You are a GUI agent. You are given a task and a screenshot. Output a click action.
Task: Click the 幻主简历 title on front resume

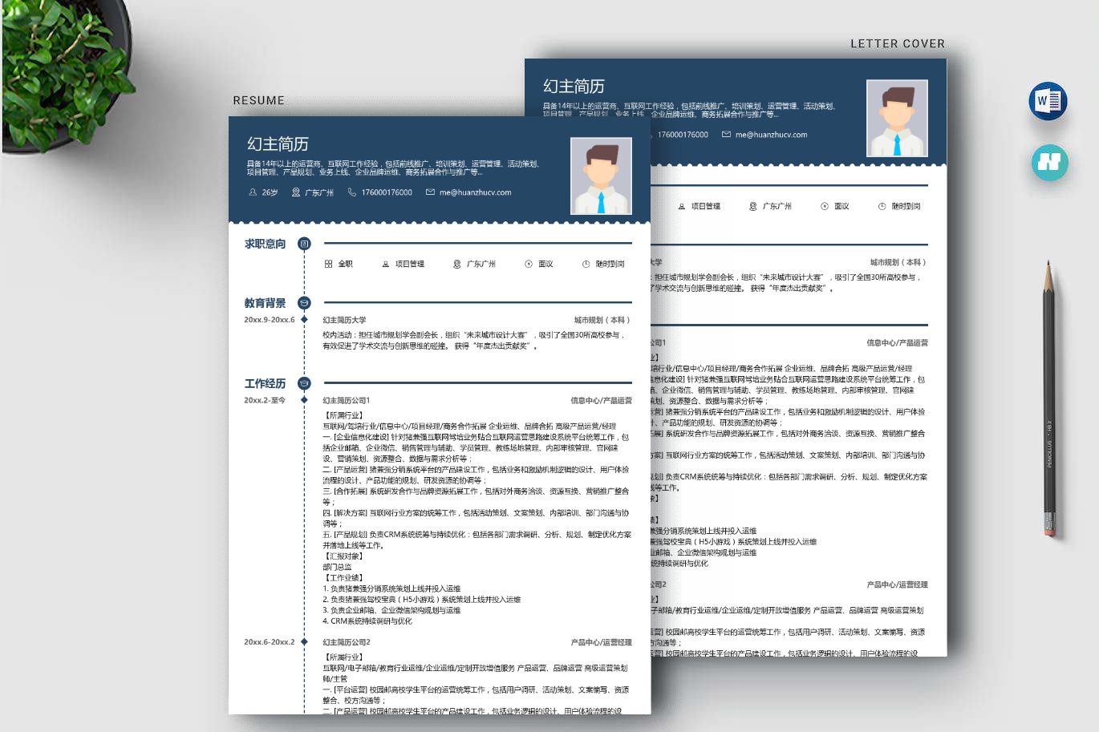pyautogui.click(x=278, y=144)
